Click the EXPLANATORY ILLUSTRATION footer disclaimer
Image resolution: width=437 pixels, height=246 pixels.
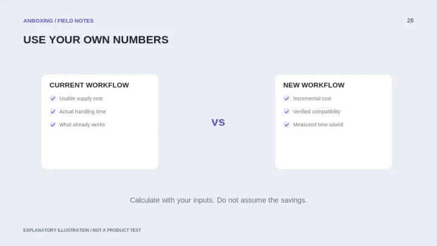[82, 230]
